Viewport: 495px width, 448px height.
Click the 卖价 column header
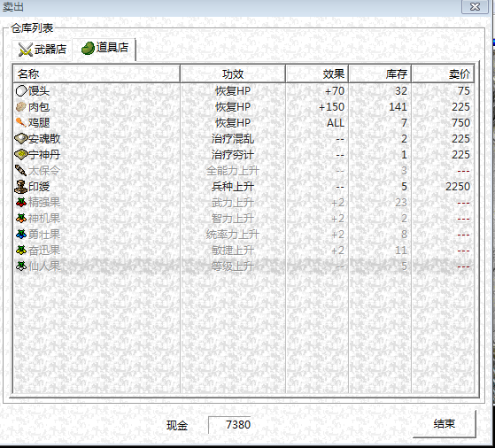443,73
